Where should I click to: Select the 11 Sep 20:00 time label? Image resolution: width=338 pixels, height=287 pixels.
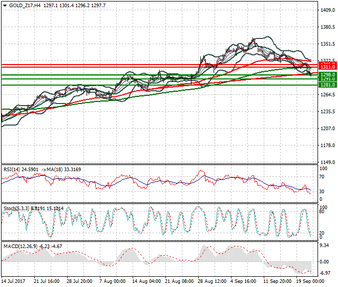278,281
